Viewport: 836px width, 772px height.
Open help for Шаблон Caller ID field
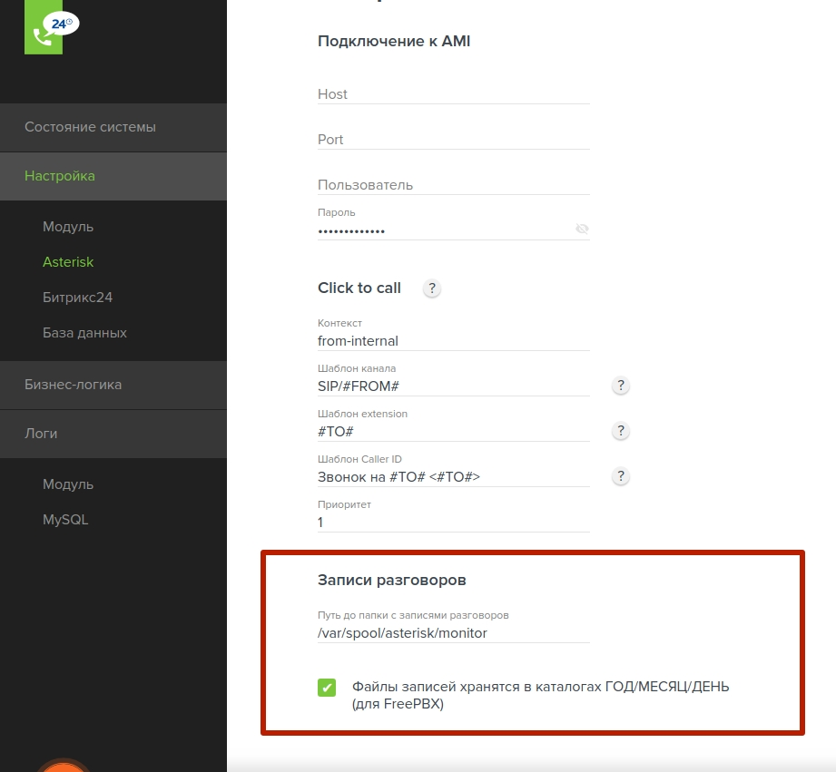(621, 476)
